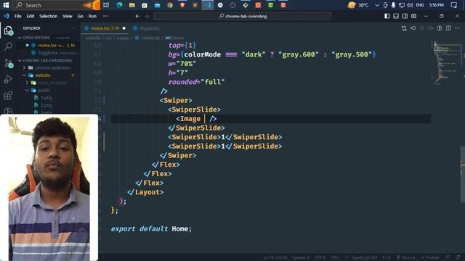
Task: Go back with the navigation arrow
Action: point(137,16)
